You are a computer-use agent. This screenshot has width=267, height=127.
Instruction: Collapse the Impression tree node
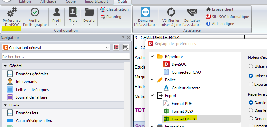pos(153,126)
